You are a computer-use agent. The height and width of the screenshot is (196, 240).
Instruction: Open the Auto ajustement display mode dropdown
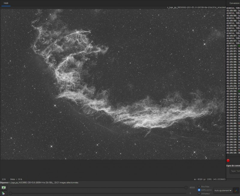click(x=223, y=191)
